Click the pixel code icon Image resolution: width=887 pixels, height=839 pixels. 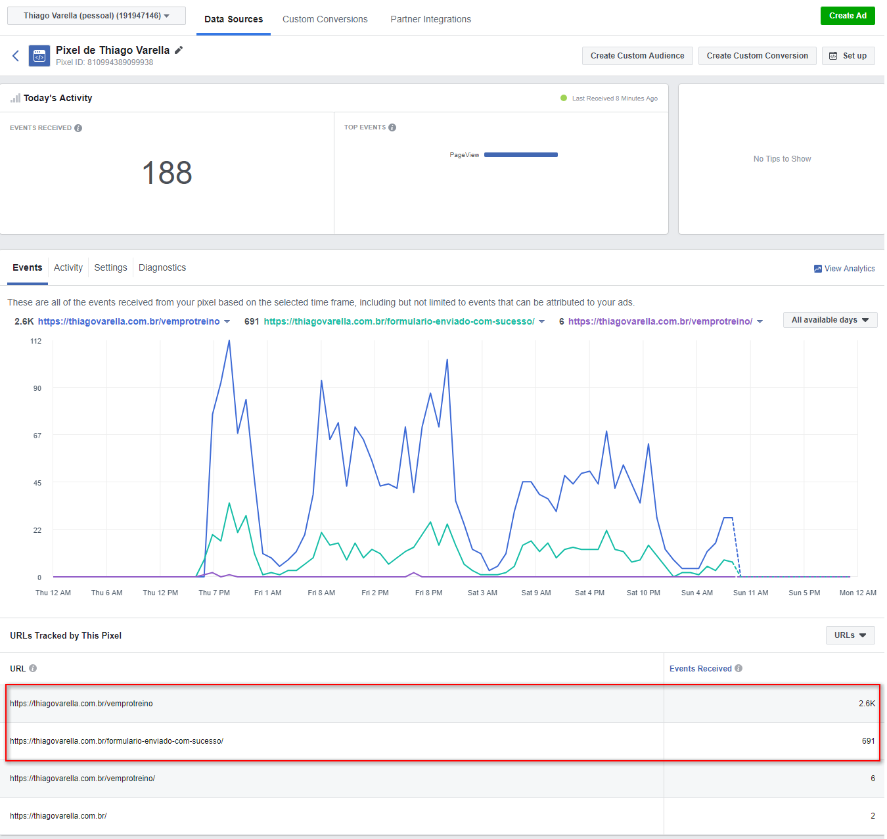pos(39,56)
